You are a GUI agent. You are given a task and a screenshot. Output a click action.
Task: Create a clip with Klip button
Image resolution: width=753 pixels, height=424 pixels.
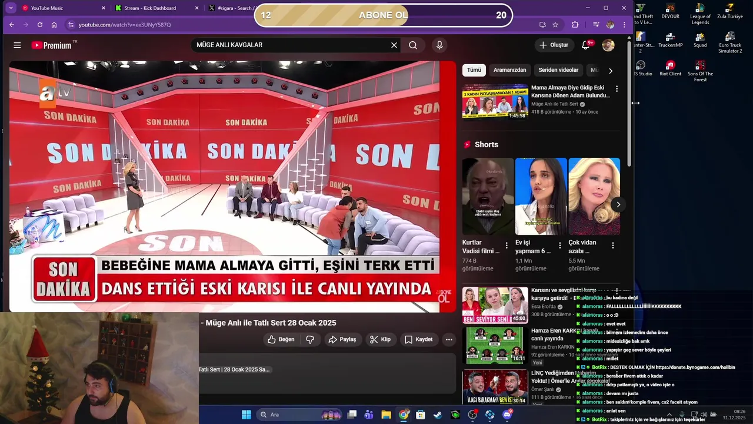point(380,339)
